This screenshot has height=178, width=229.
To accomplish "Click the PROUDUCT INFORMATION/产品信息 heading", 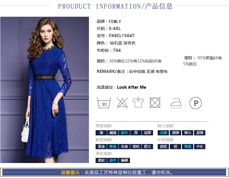I will (x=115, y=6).
